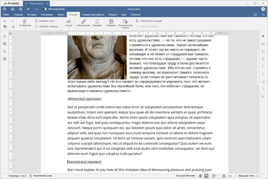The image size is (268, 179).
Task: Open the Русский (Россия) language dropdown
Action: (186, 176)
